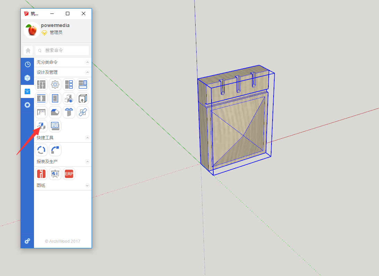Select the desk furniture icon
Image resolution: width=379 pixels, height=276 pixels.
coord(41,112)
